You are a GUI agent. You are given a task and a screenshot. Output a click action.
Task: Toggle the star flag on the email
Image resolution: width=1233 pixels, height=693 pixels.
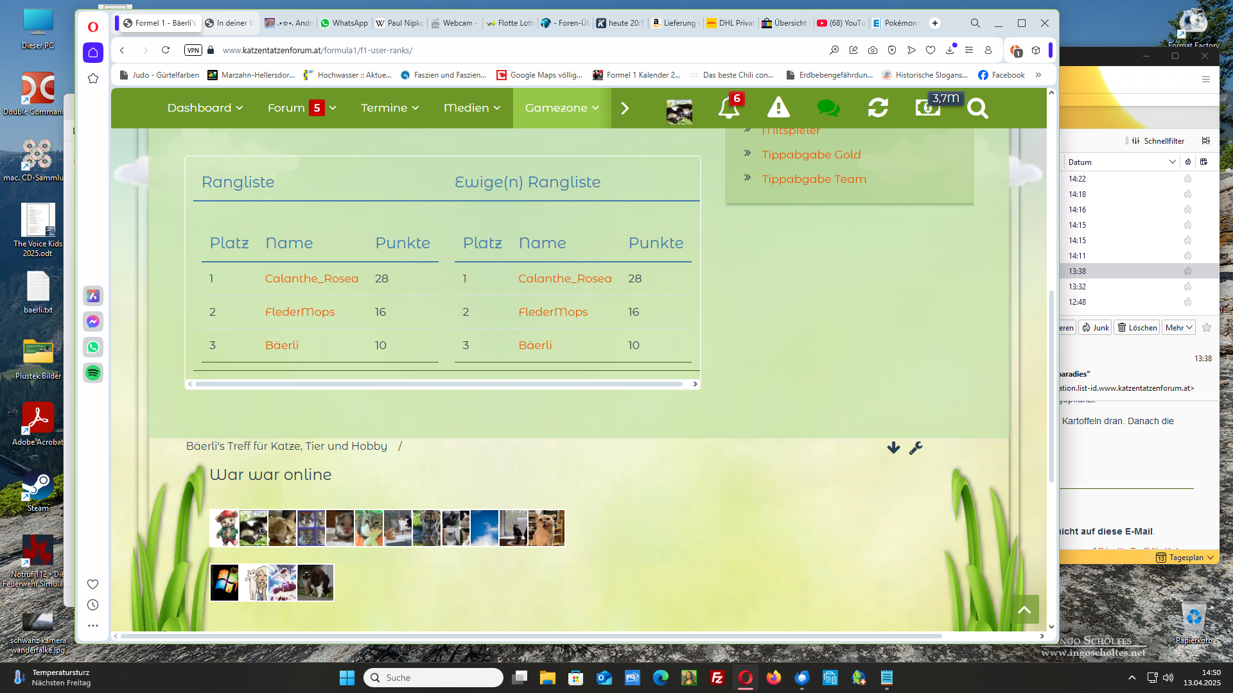pyautogui.click(x=1207, y=327)
